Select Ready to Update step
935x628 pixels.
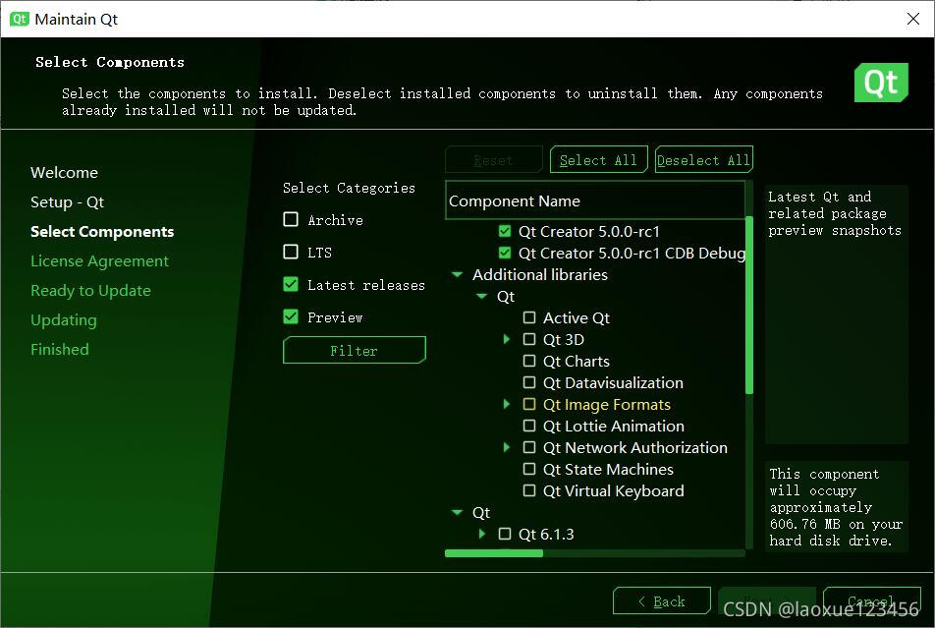tap(90, 290)
